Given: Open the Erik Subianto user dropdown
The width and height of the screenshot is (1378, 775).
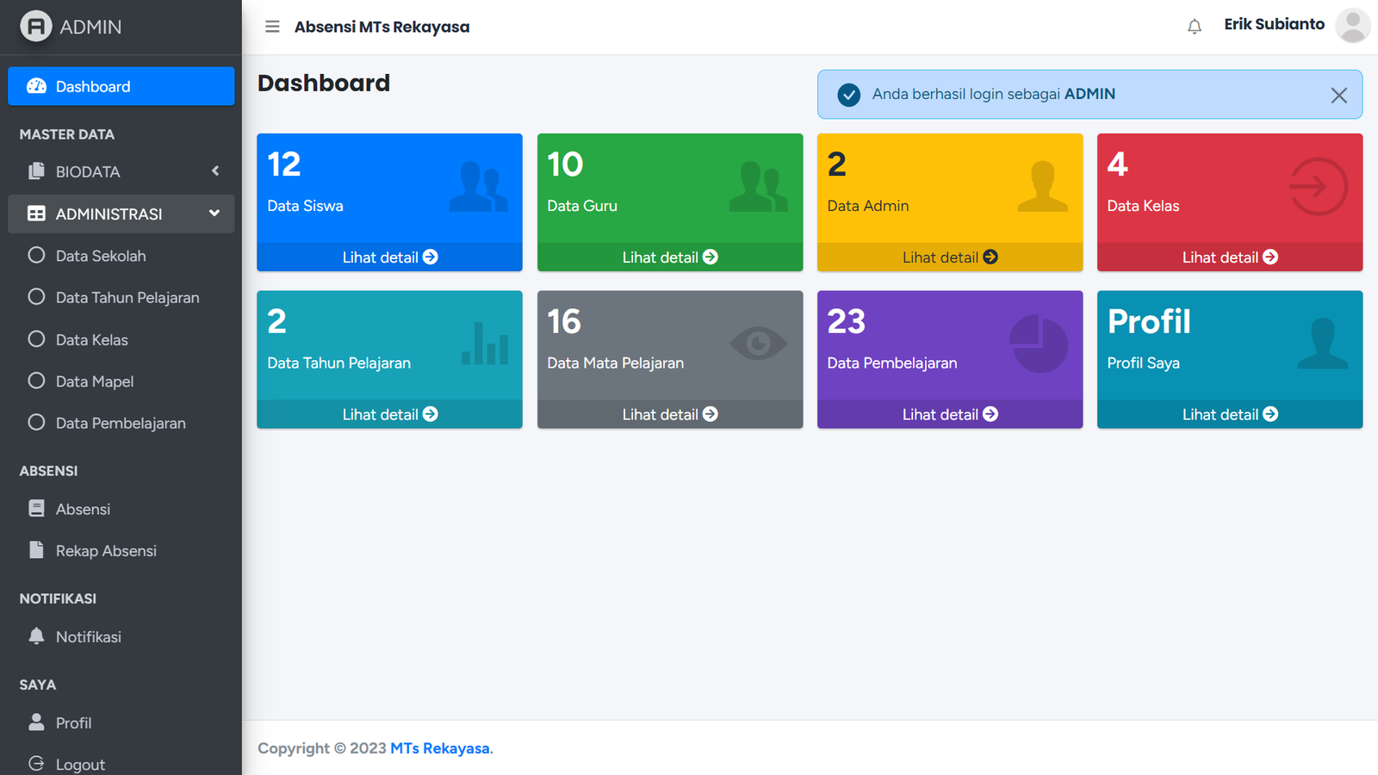Looking at the screenshot, I should (1274, 25).
